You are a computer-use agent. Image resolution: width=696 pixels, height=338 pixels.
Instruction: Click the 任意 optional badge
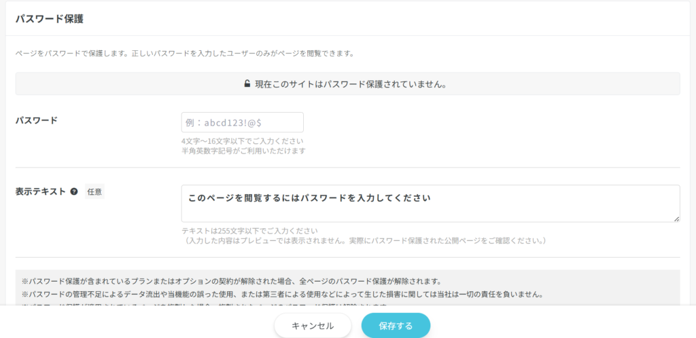click(94, 192)
